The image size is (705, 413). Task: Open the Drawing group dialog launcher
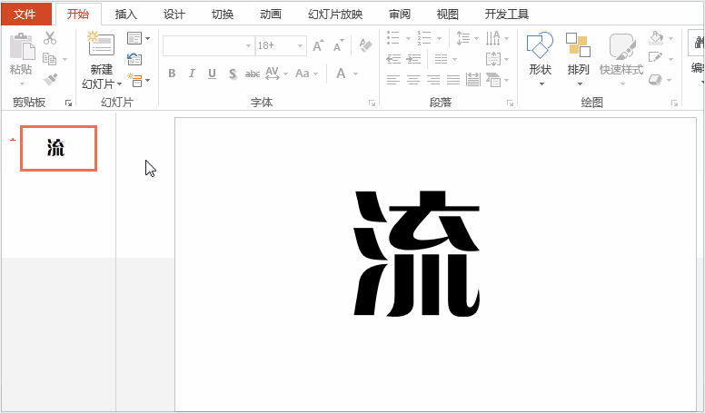click(674, 103)
